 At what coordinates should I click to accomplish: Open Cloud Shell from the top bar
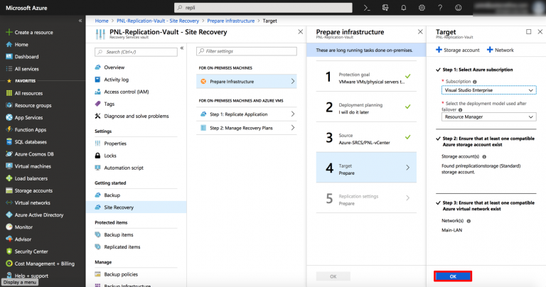pyautogui.click(x=367, y=8)
